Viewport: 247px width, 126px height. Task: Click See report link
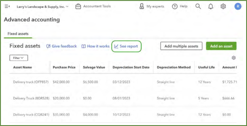(x=126, y=46)
